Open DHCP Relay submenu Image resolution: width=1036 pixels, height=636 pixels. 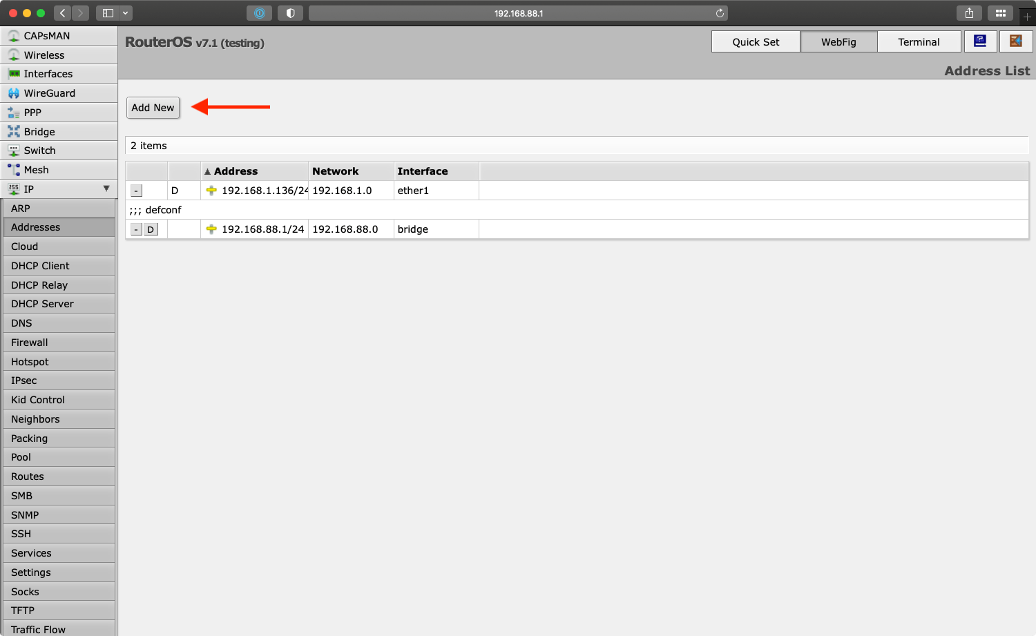click(x=59, y=285)
